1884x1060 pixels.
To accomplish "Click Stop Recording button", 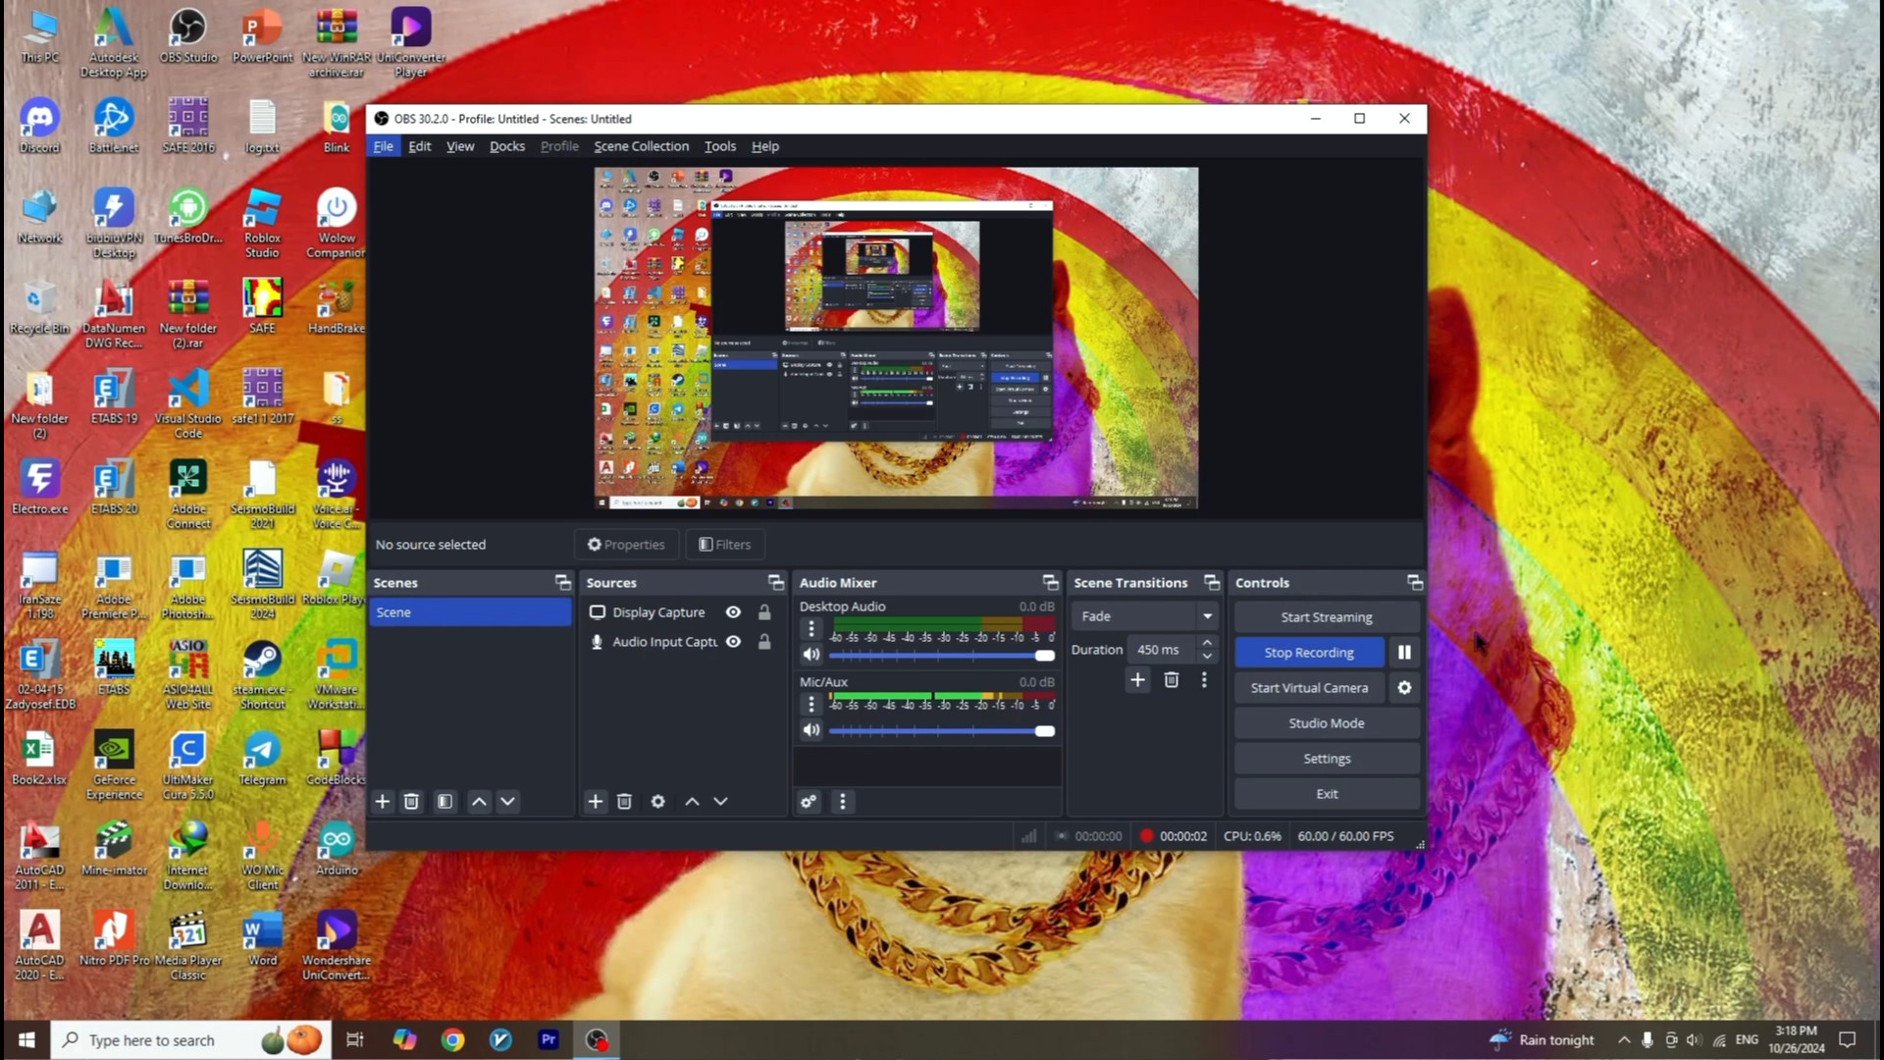I will click(x=1308, y=653).
